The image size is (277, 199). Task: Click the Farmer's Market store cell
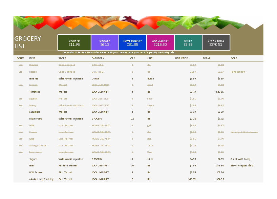tap(68, 165)
